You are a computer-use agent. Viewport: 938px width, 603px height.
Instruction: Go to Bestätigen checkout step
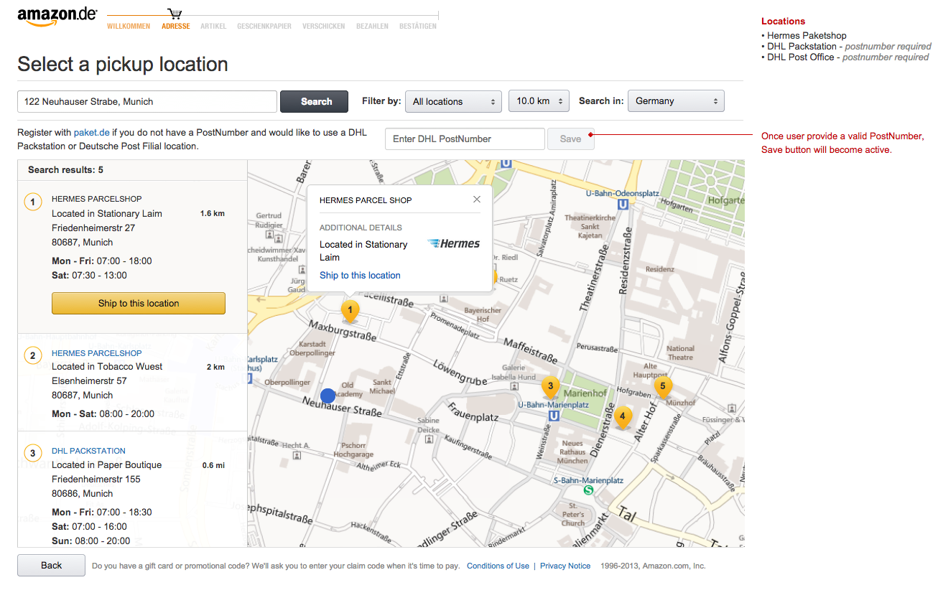[x=418, y=27]
